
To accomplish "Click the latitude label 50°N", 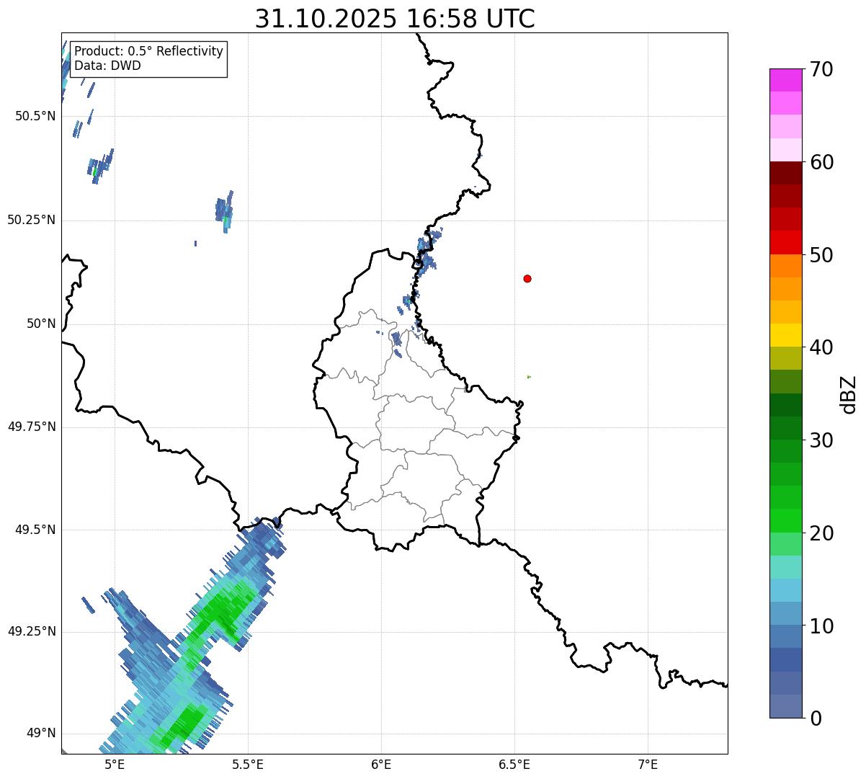I will click(41, 324).
